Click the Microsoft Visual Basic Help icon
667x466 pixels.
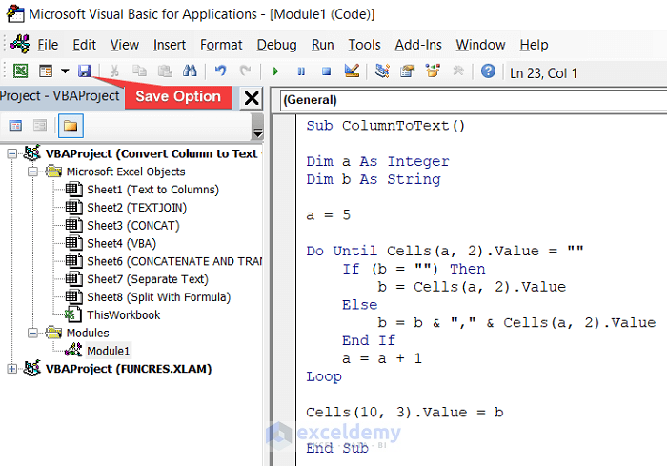click(x=488, y=71)
